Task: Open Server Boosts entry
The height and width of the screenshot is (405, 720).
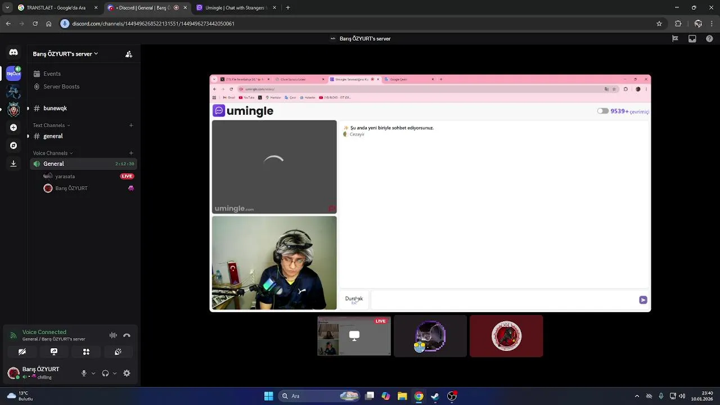Action: (83, 87)
